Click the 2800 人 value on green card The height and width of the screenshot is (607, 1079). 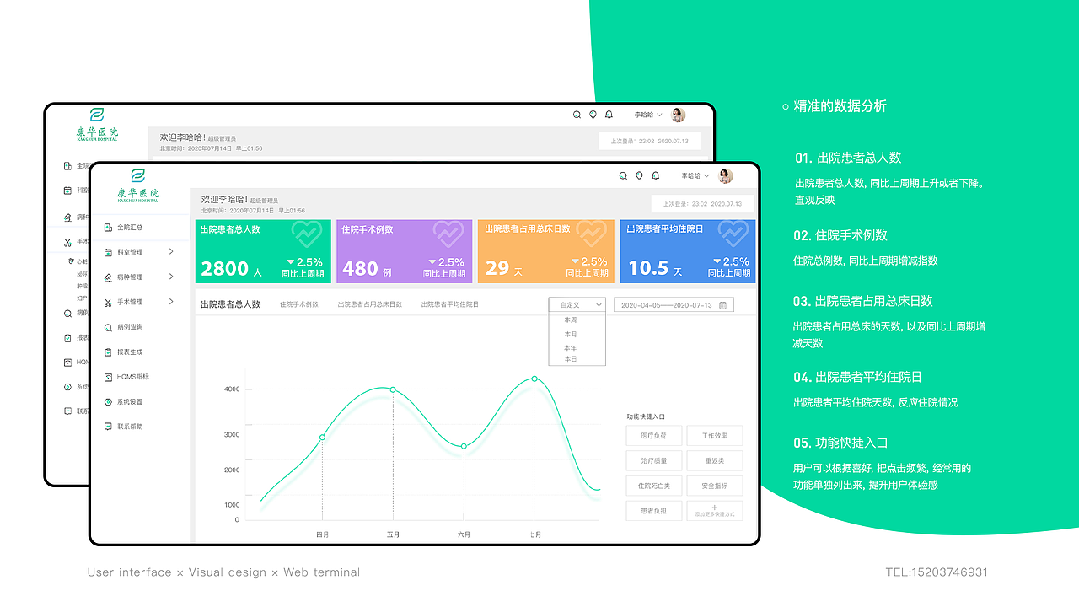[x=232, y=269]
